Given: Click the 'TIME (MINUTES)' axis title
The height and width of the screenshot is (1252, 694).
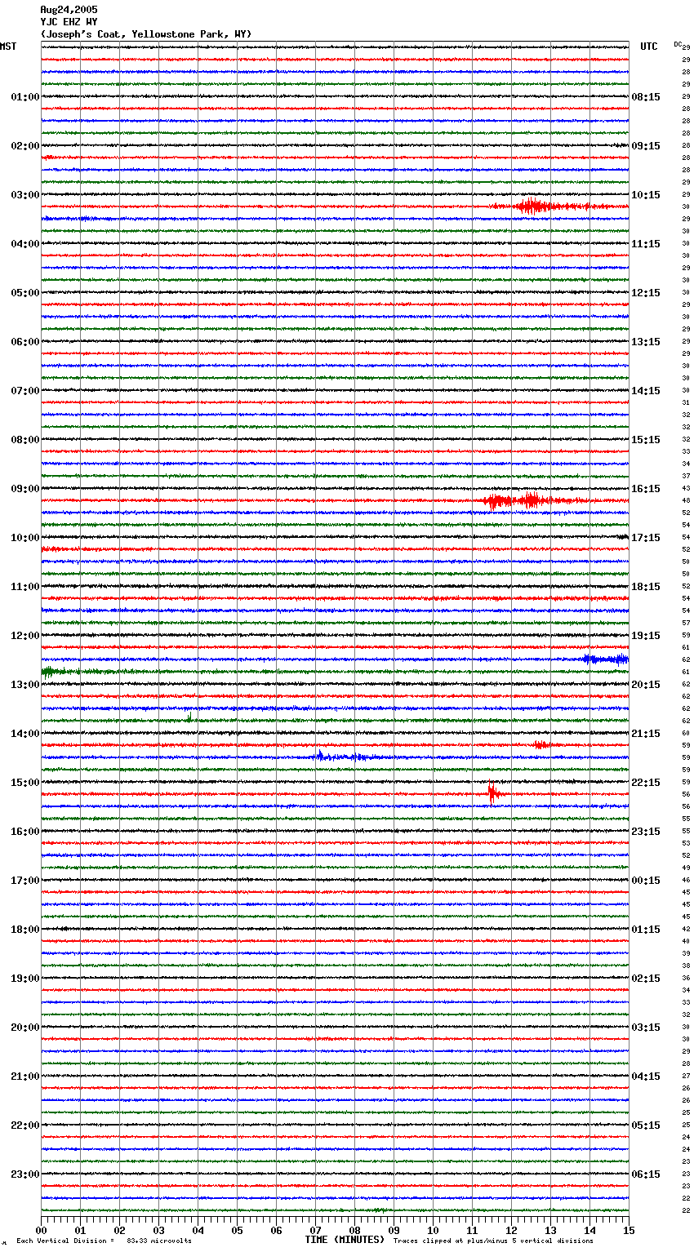Looking at the screenshot, I should click(x=345, y=1240).
